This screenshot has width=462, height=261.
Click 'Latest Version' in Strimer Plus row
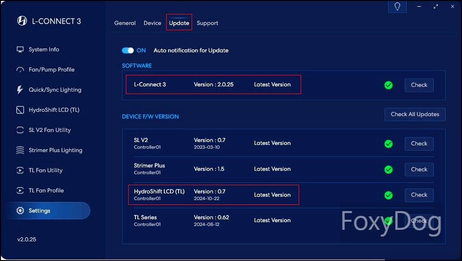pos(272,169)
